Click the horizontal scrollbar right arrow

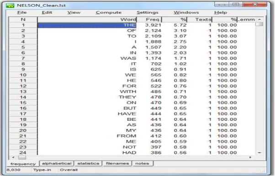coord(250,157)
